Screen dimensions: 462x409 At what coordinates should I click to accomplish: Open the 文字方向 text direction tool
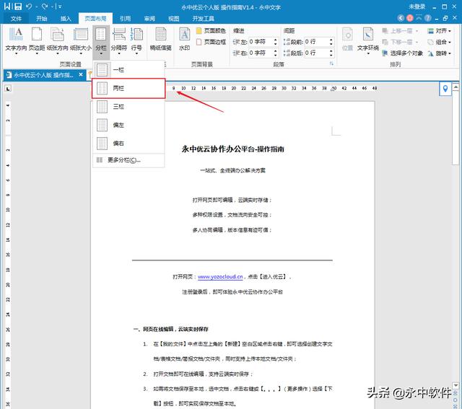tap(16, 41)
